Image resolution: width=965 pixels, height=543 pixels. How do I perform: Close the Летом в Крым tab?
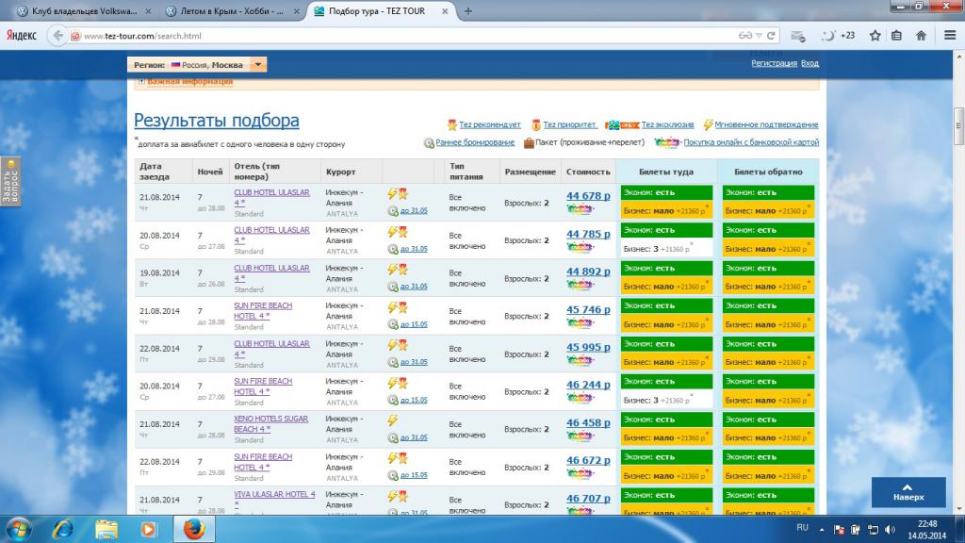pos(297,11)
